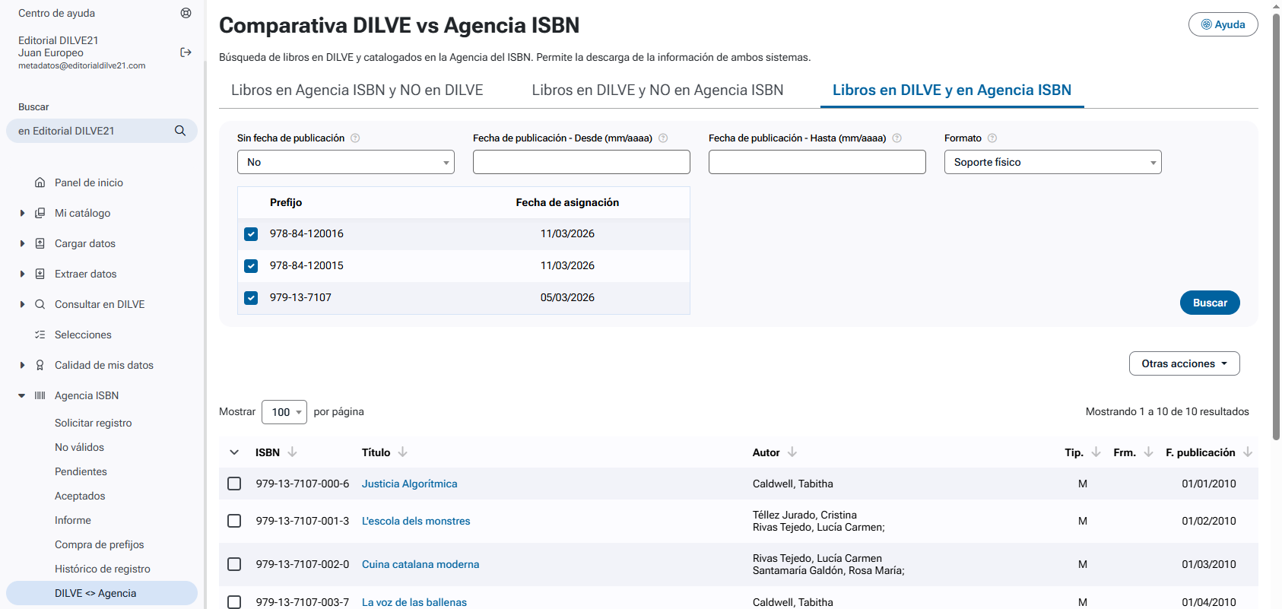Open the Otras acciones dropdown
This screenshot has height=609, width=1282.
point(1184,363)
